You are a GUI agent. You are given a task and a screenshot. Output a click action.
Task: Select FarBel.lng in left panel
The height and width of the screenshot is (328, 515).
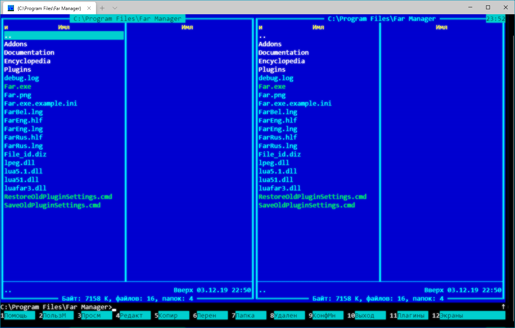(24, 112)
